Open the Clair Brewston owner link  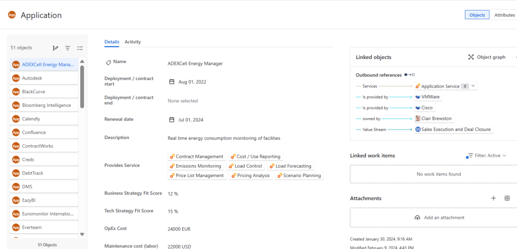tap(434, 118)
